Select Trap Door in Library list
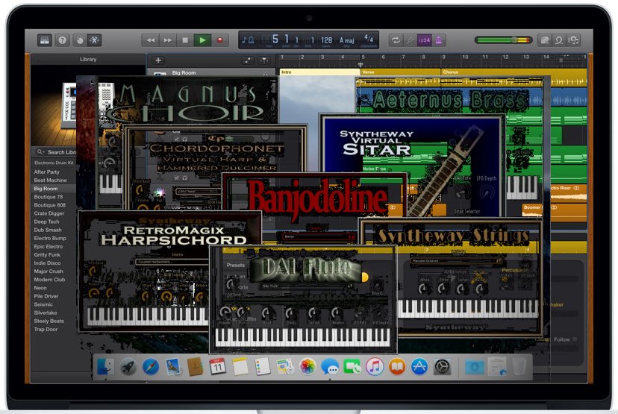 (46, 329)
